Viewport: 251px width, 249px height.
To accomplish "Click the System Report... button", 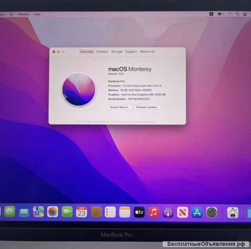I will click(x=120, y=107).
